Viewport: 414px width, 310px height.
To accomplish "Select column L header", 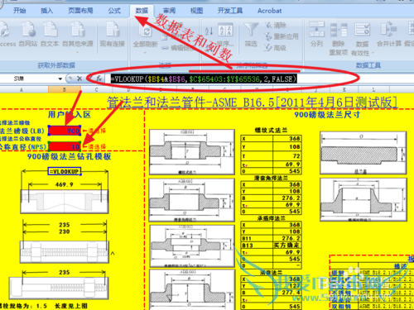I will coord(373,89).
